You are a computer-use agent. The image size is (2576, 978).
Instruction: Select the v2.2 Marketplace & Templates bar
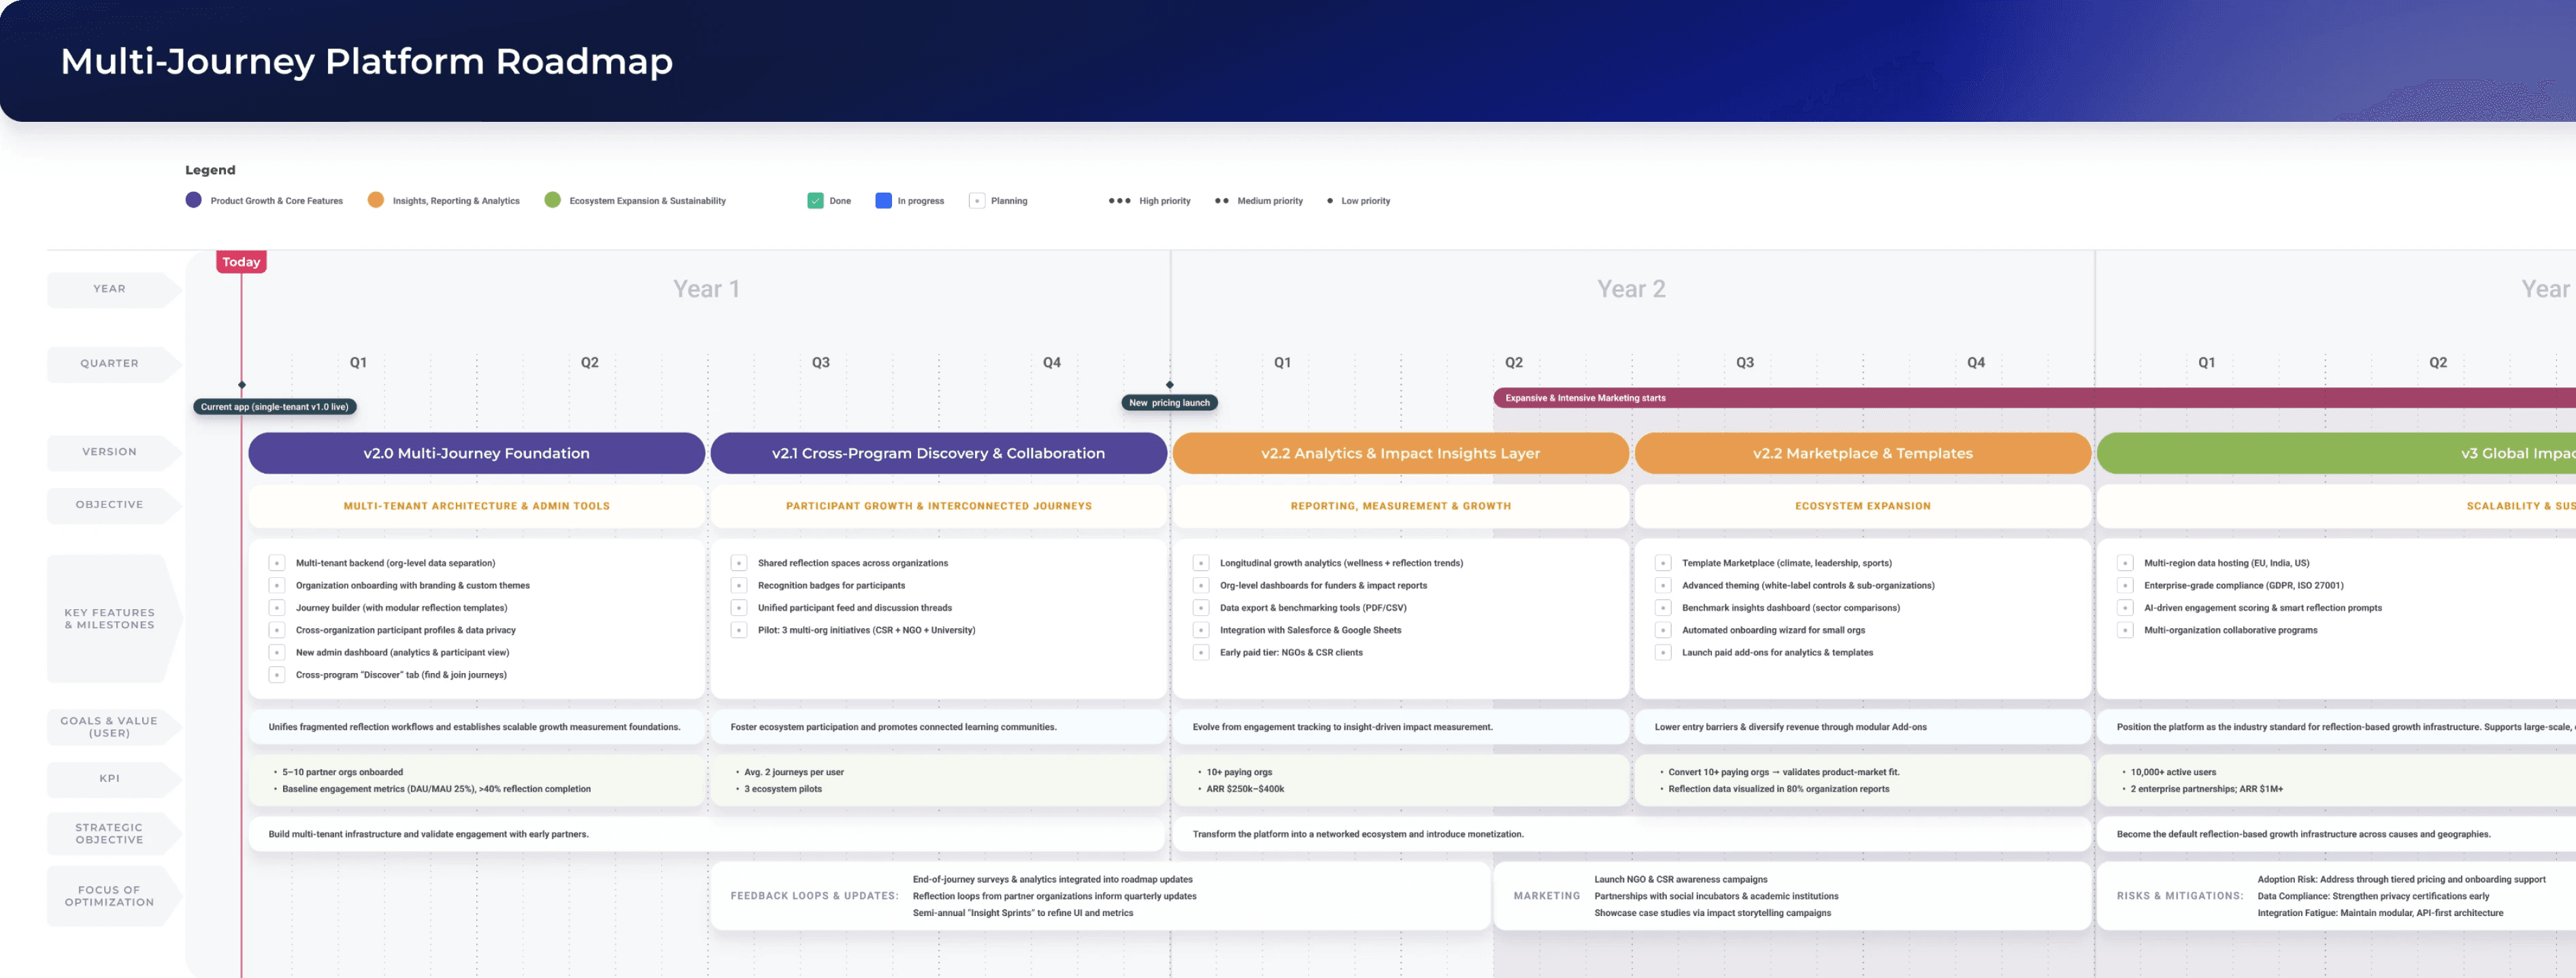point(1862,453)
